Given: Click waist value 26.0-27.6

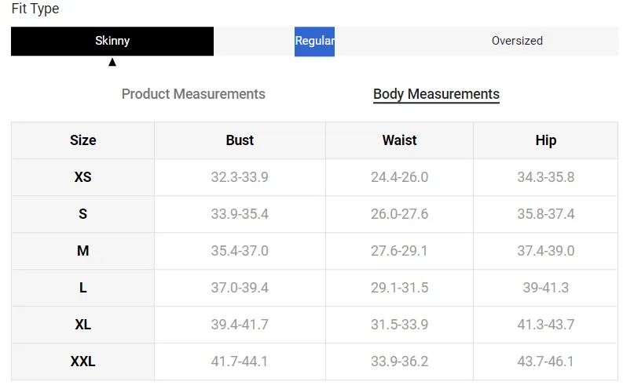Looking at the screenshot, I should pos(399,214).
